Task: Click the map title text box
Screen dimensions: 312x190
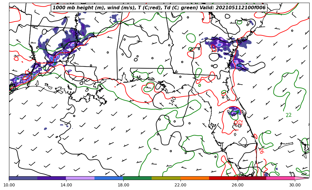Action: [x=159, y=8]
